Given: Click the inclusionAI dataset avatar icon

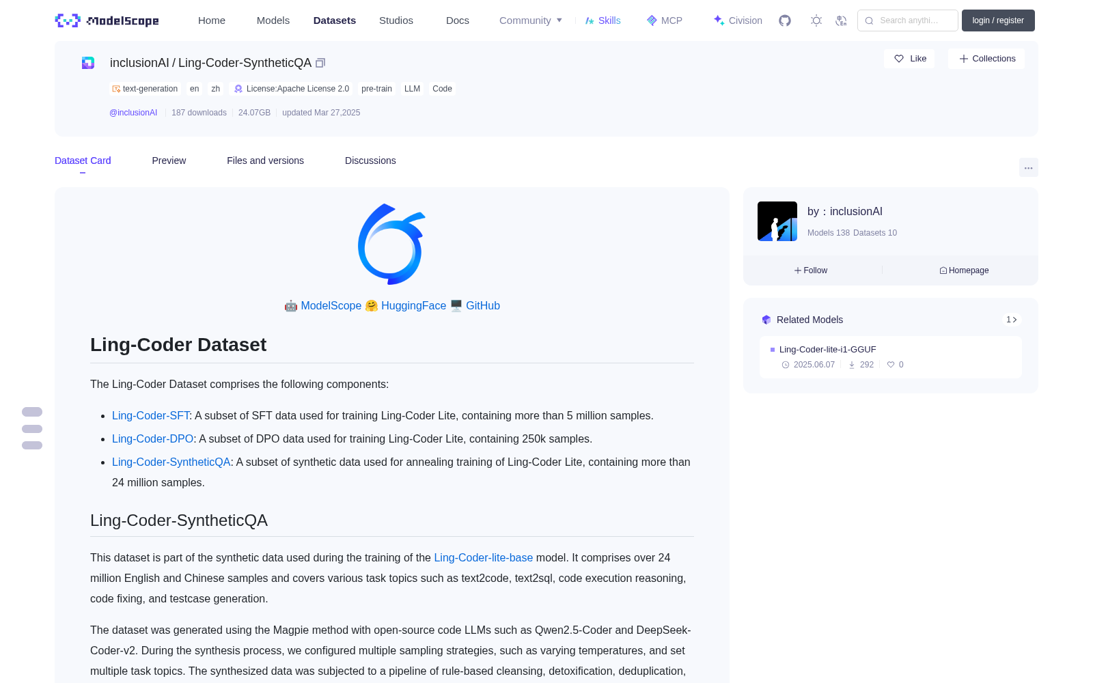Looking at the screenshot, I should (x=88, y=63).
